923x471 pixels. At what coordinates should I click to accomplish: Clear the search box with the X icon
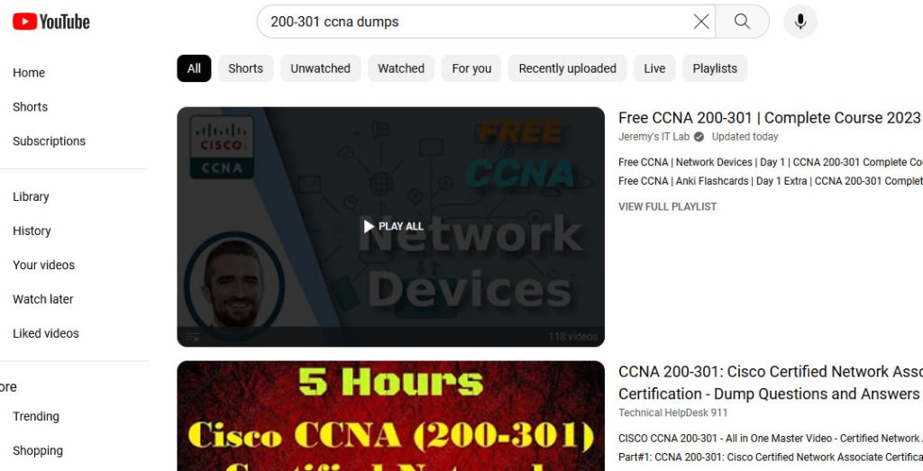click(700, 22)
